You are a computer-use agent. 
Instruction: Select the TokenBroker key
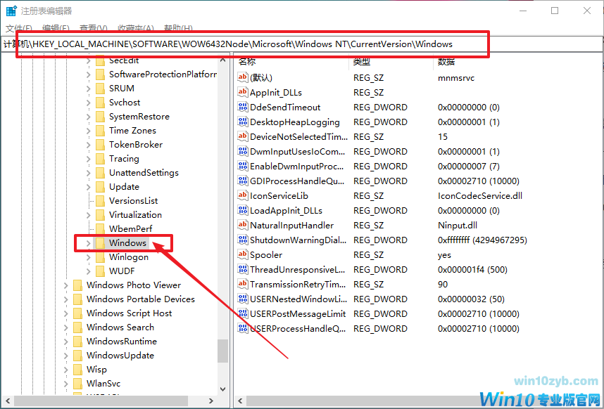click(136, 145)
